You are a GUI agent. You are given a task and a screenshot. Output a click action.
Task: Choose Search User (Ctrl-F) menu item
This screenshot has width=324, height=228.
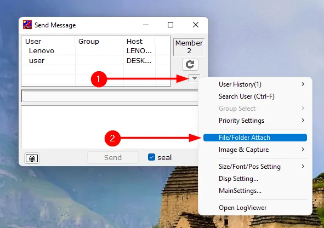tap(255, 96)
